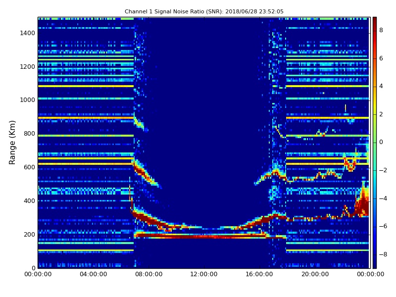
Task: Click the colorbar value label −4
Action: pos(383,198)
